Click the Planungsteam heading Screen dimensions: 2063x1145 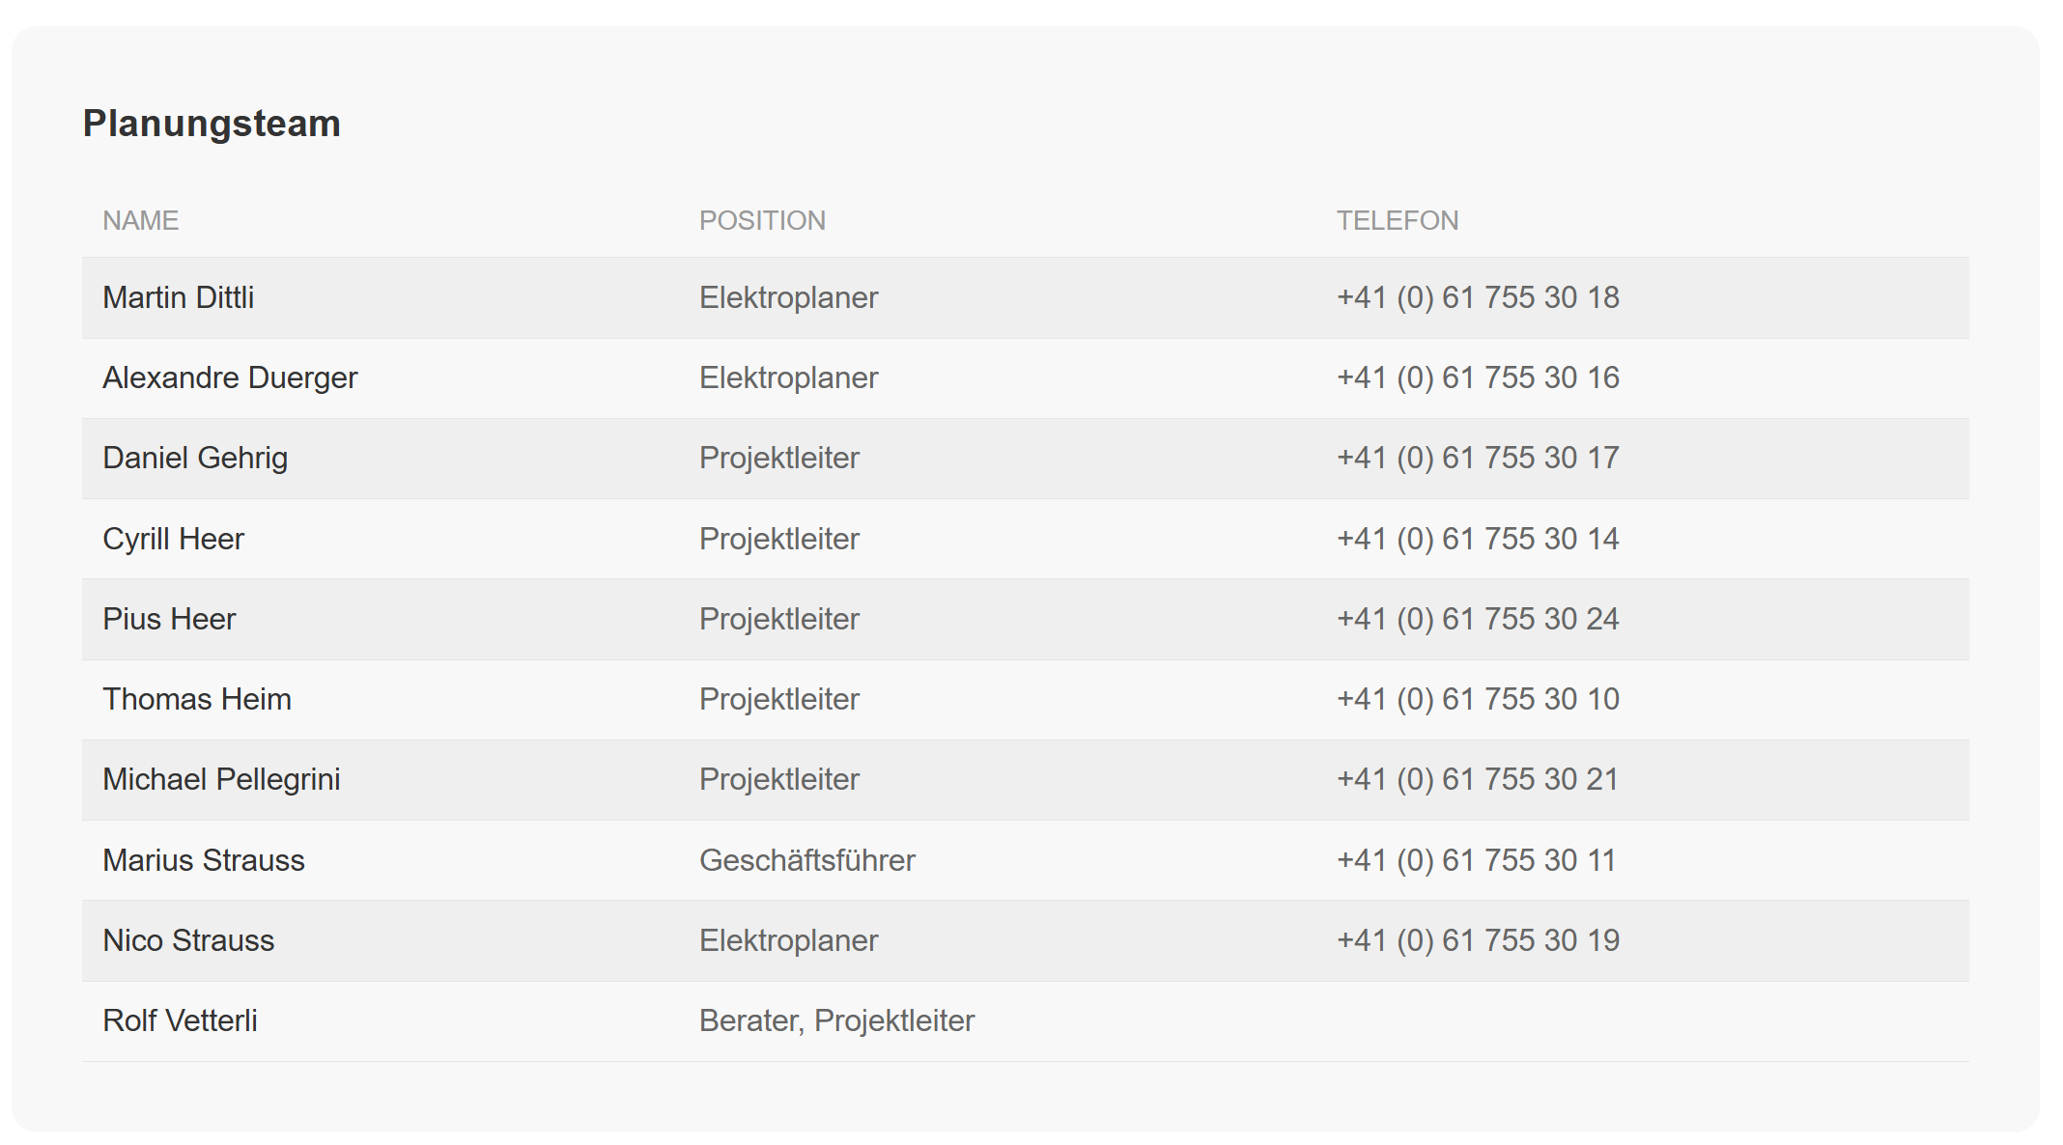point(212,124)
